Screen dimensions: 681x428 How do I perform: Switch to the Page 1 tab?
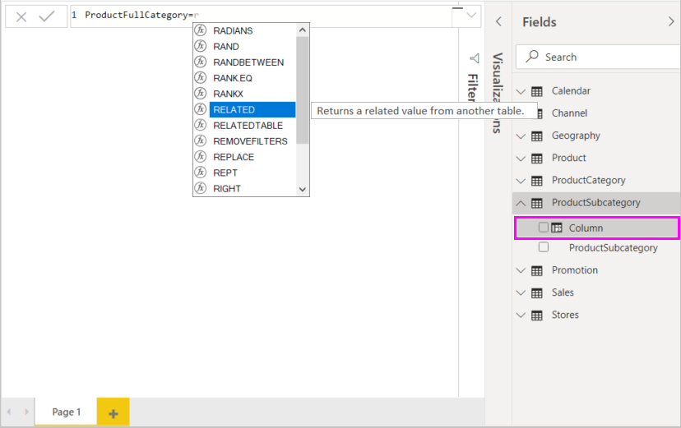click(x=66, y=412)
